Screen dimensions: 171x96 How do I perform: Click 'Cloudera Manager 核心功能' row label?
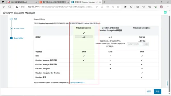pos(46,60)
